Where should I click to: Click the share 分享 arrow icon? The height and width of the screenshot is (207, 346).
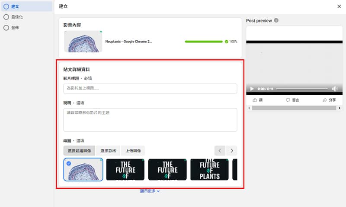coord(325,100)
